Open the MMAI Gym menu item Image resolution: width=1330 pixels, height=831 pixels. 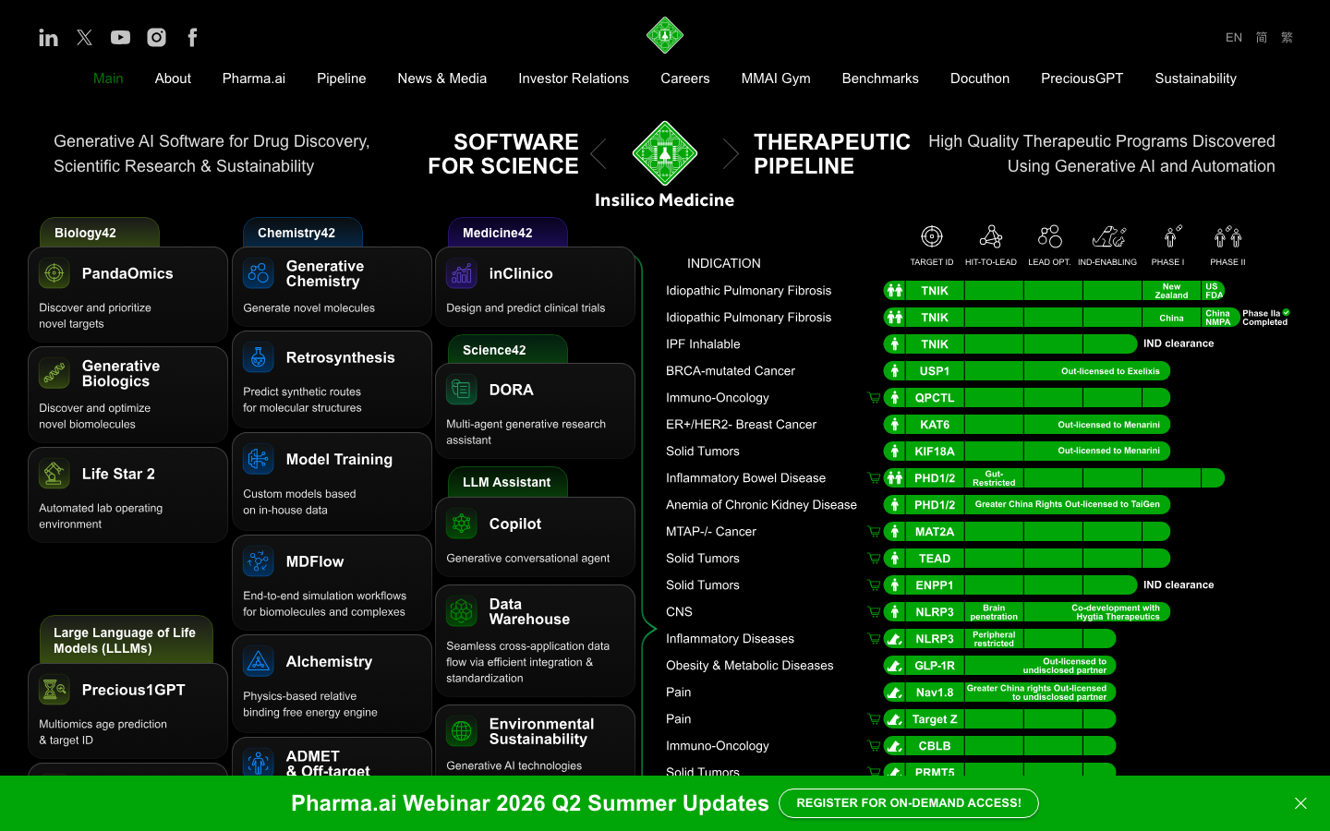pyautogui.click(x=776, y=78)
